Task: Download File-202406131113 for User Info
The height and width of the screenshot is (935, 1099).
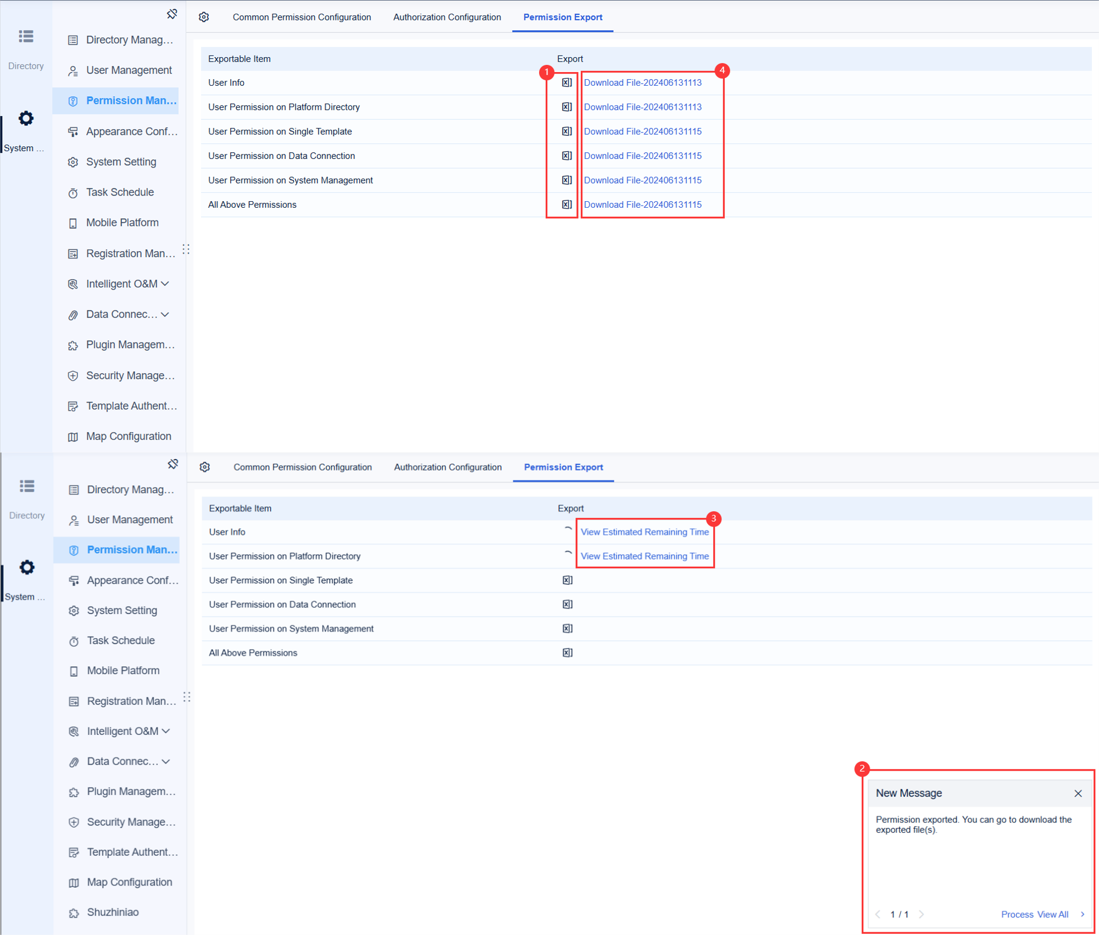Action: 642,82
